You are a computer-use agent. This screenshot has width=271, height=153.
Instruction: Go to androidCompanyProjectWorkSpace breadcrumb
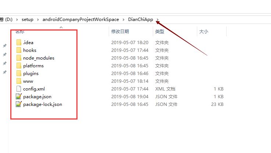tap(81, 19)
